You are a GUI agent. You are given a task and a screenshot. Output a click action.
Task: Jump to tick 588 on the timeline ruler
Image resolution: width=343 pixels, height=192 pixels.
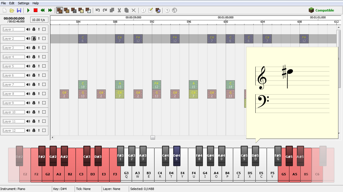click(x=115, y=22)
